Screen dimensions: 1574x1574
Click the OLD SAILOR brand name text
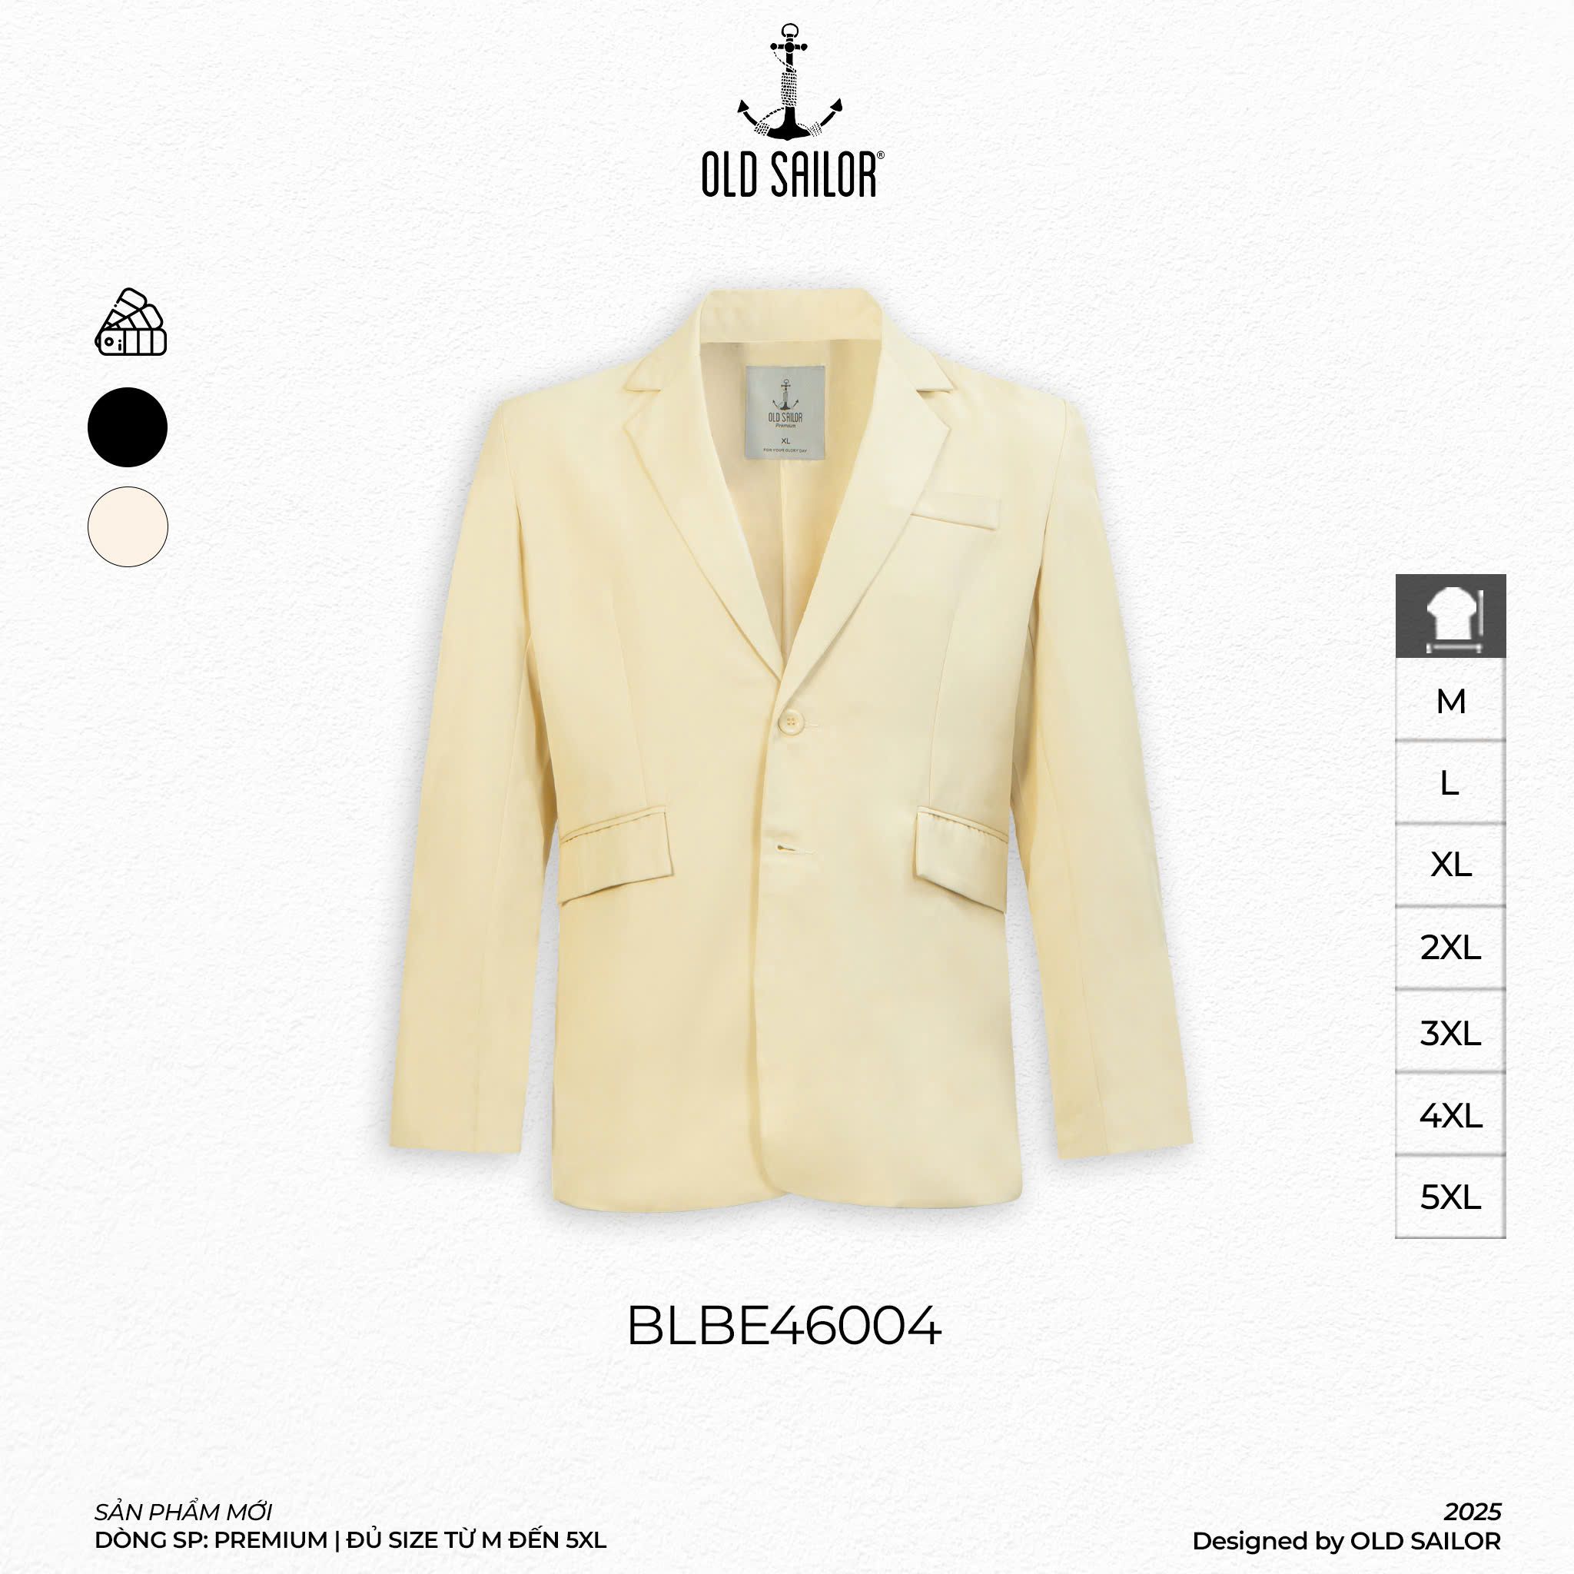click(792, 174)
